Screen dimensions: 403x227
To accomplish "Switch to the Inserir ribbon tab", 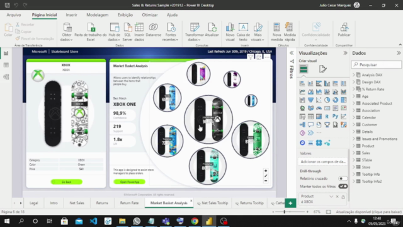I will click(71, 15).
